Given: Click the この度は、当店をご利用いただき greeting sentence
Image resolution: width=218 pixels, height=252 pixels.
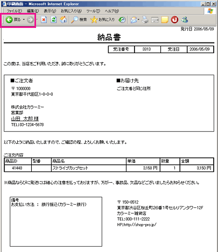Looking at the screenshot, I should coord(55,64).
